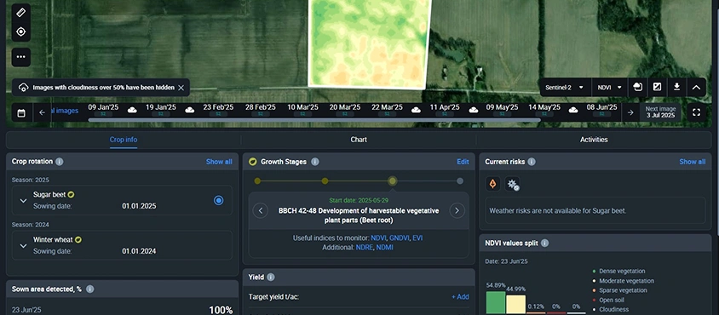This screenshot has width=719, height=315.
Task: Click the cloud icon after 22 Mar'25
Action: pyautogui.click(x=416, y=110)
